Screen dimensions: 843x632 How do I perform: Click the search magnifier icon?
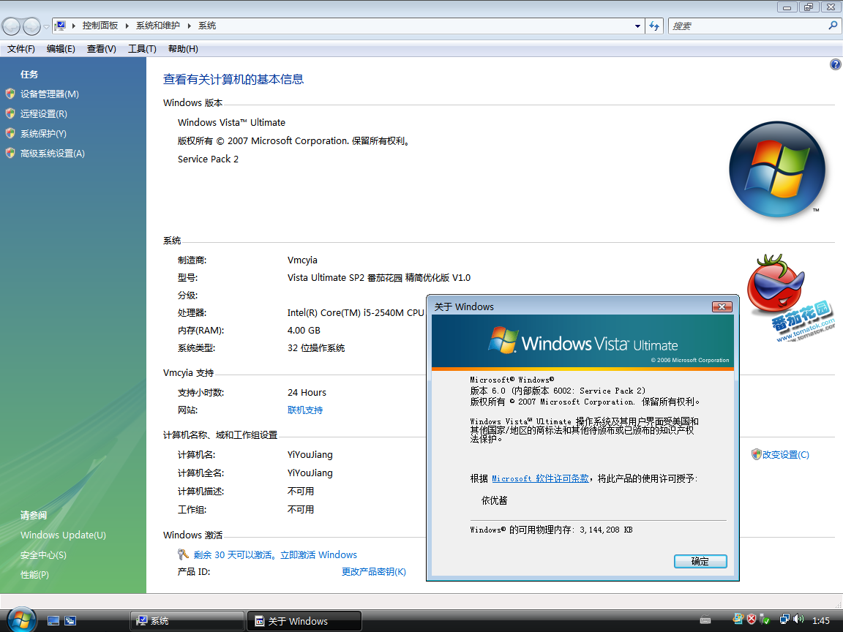tap(833, 26)
